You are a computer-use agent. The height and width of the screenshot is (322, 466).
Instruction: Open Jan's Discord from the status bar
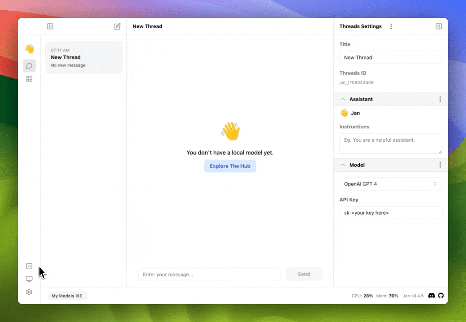[431, 296]
